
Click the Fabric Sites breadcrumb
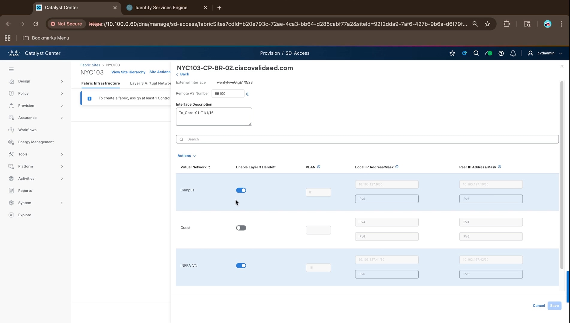coord(90,65)
